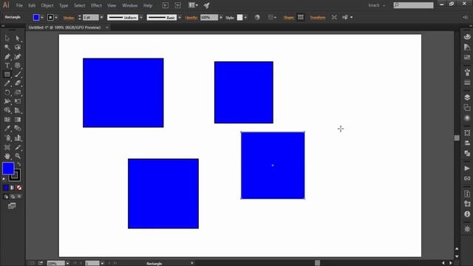Viewport: 473px width, 266px height.
Task: Click the Isolate Selected Object icon
Action: click(x=334, y=18)
